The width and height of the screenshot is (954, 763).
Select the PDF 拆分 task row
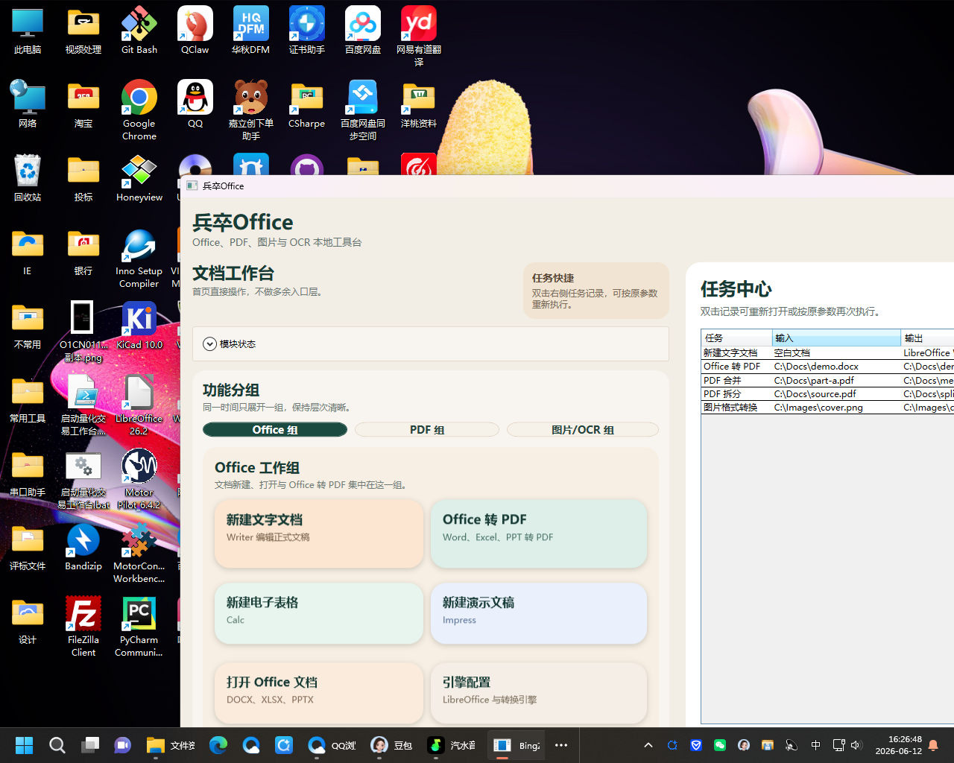point(827,393)
